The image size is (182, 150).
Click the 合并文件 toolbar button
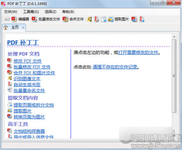coord(73,19)
